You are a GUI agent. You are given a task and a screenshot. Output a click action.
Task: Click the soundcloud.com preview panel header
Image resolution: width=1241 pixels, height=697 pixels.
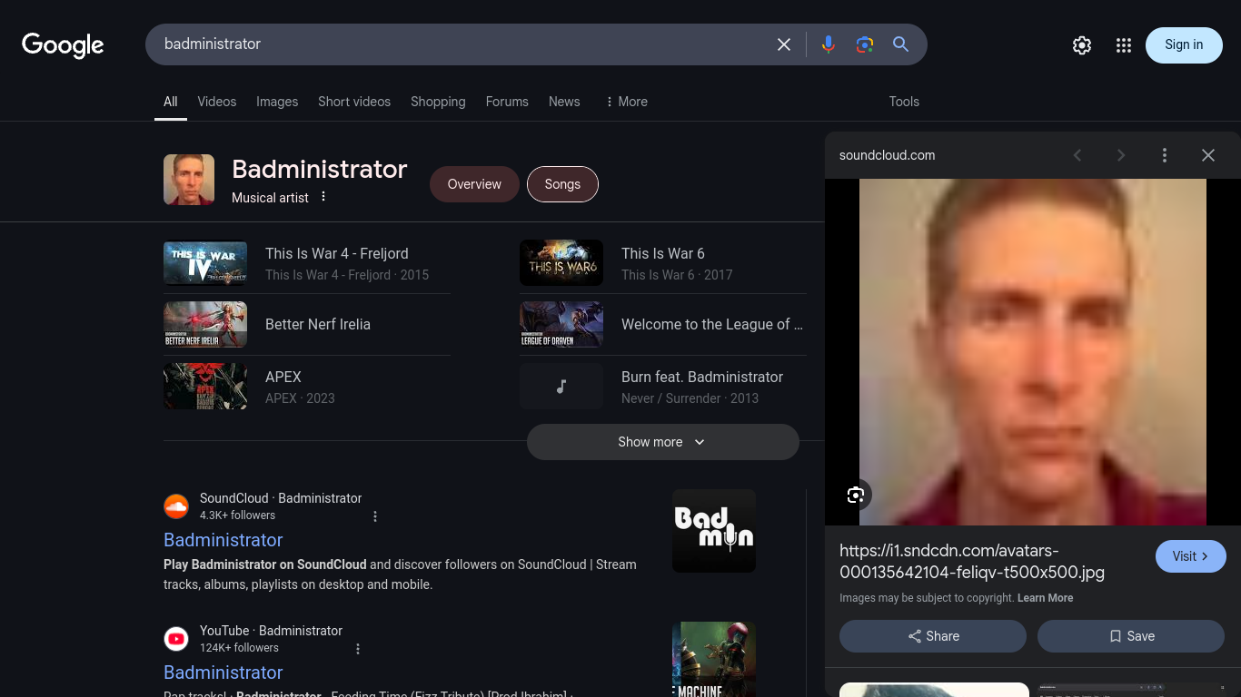tap(887, 155)
